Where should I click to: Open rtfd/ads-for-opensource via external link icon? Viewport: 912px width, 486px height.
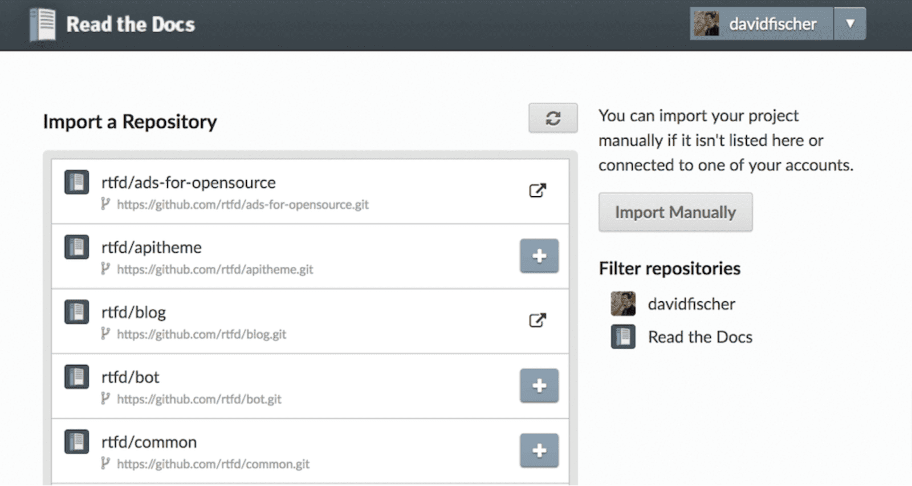539,191
